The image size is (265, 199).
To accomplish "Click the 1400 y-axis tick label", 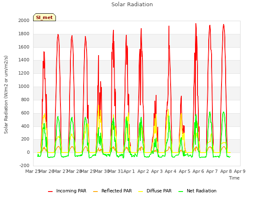I will (x=24, y=60).
